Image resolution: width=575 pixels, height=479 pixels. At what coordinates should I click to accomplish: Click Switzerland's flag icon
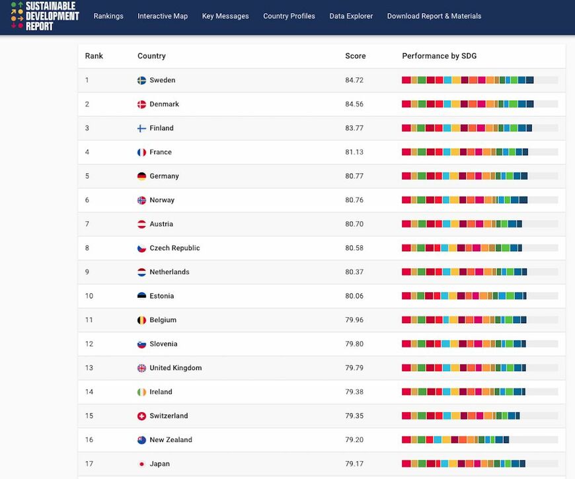click(x=142, y=416)
